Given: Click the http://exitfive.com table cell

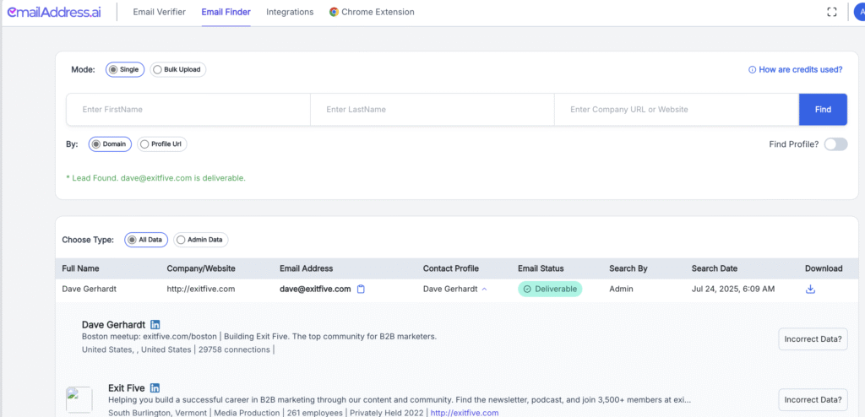Looking at the screenshot, I should coord(201,289).
